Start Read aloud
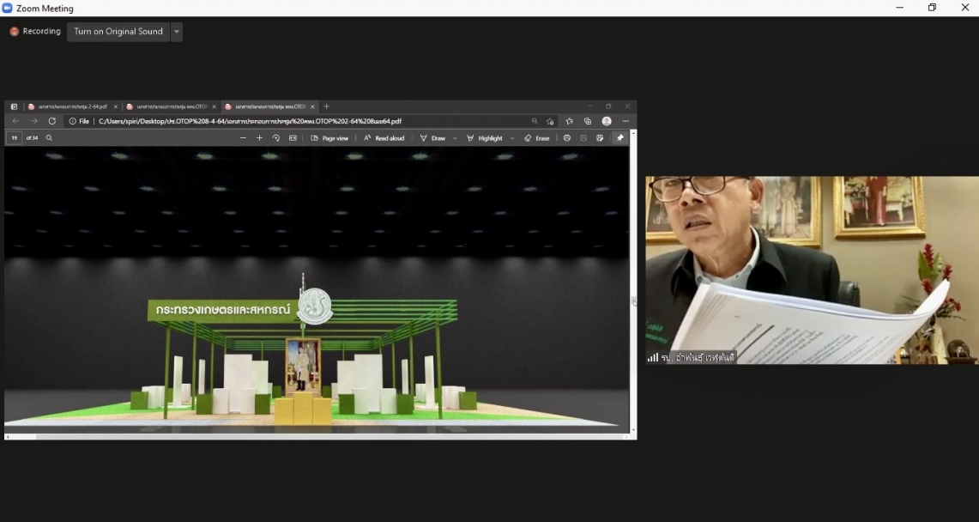979x522 pixels. coord(384,138)
